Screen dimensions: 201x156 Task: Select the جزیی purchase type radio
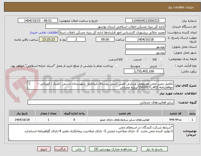(x=161, y=66)
